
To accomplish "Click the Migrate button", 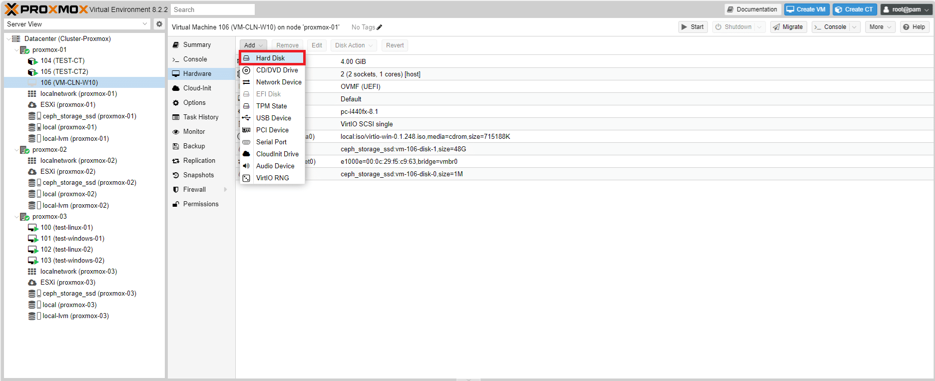I will (788, 27).
